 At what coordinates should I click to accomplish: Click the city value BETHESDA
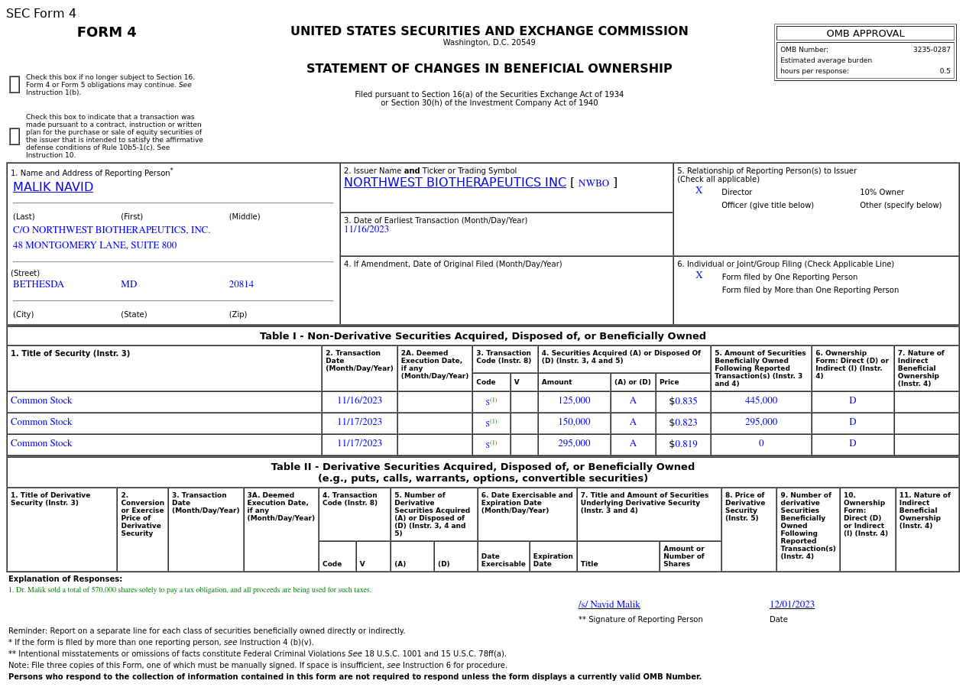tap(38, 284)
